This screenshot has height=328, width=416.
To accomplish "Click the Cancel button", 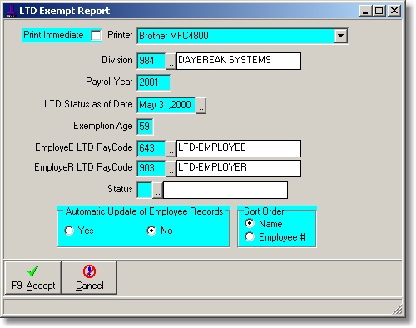I will 89,277.
